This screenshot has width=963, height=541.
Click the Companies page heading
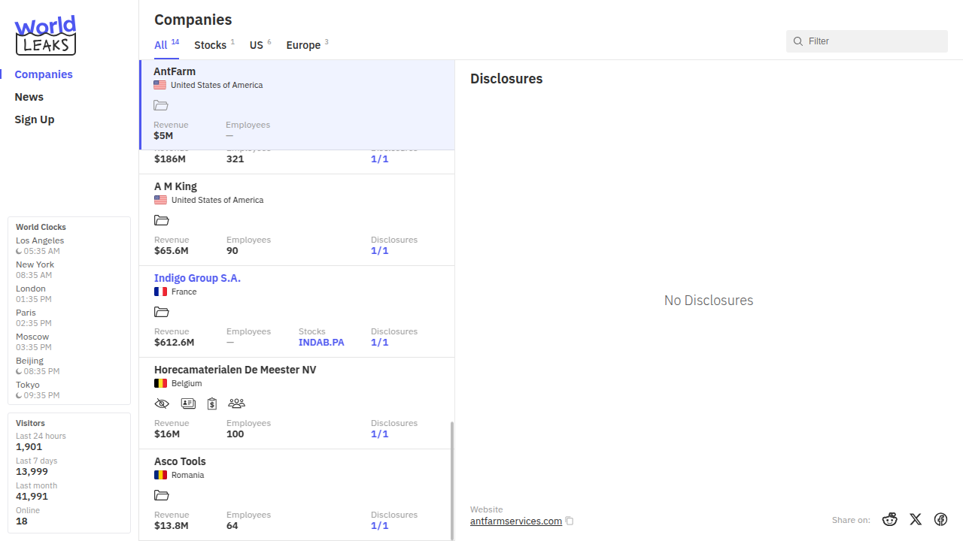193,20
